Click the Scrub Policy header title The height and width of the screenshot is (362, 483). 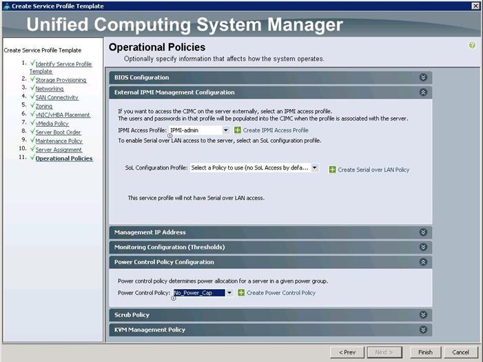pos(132,315)
